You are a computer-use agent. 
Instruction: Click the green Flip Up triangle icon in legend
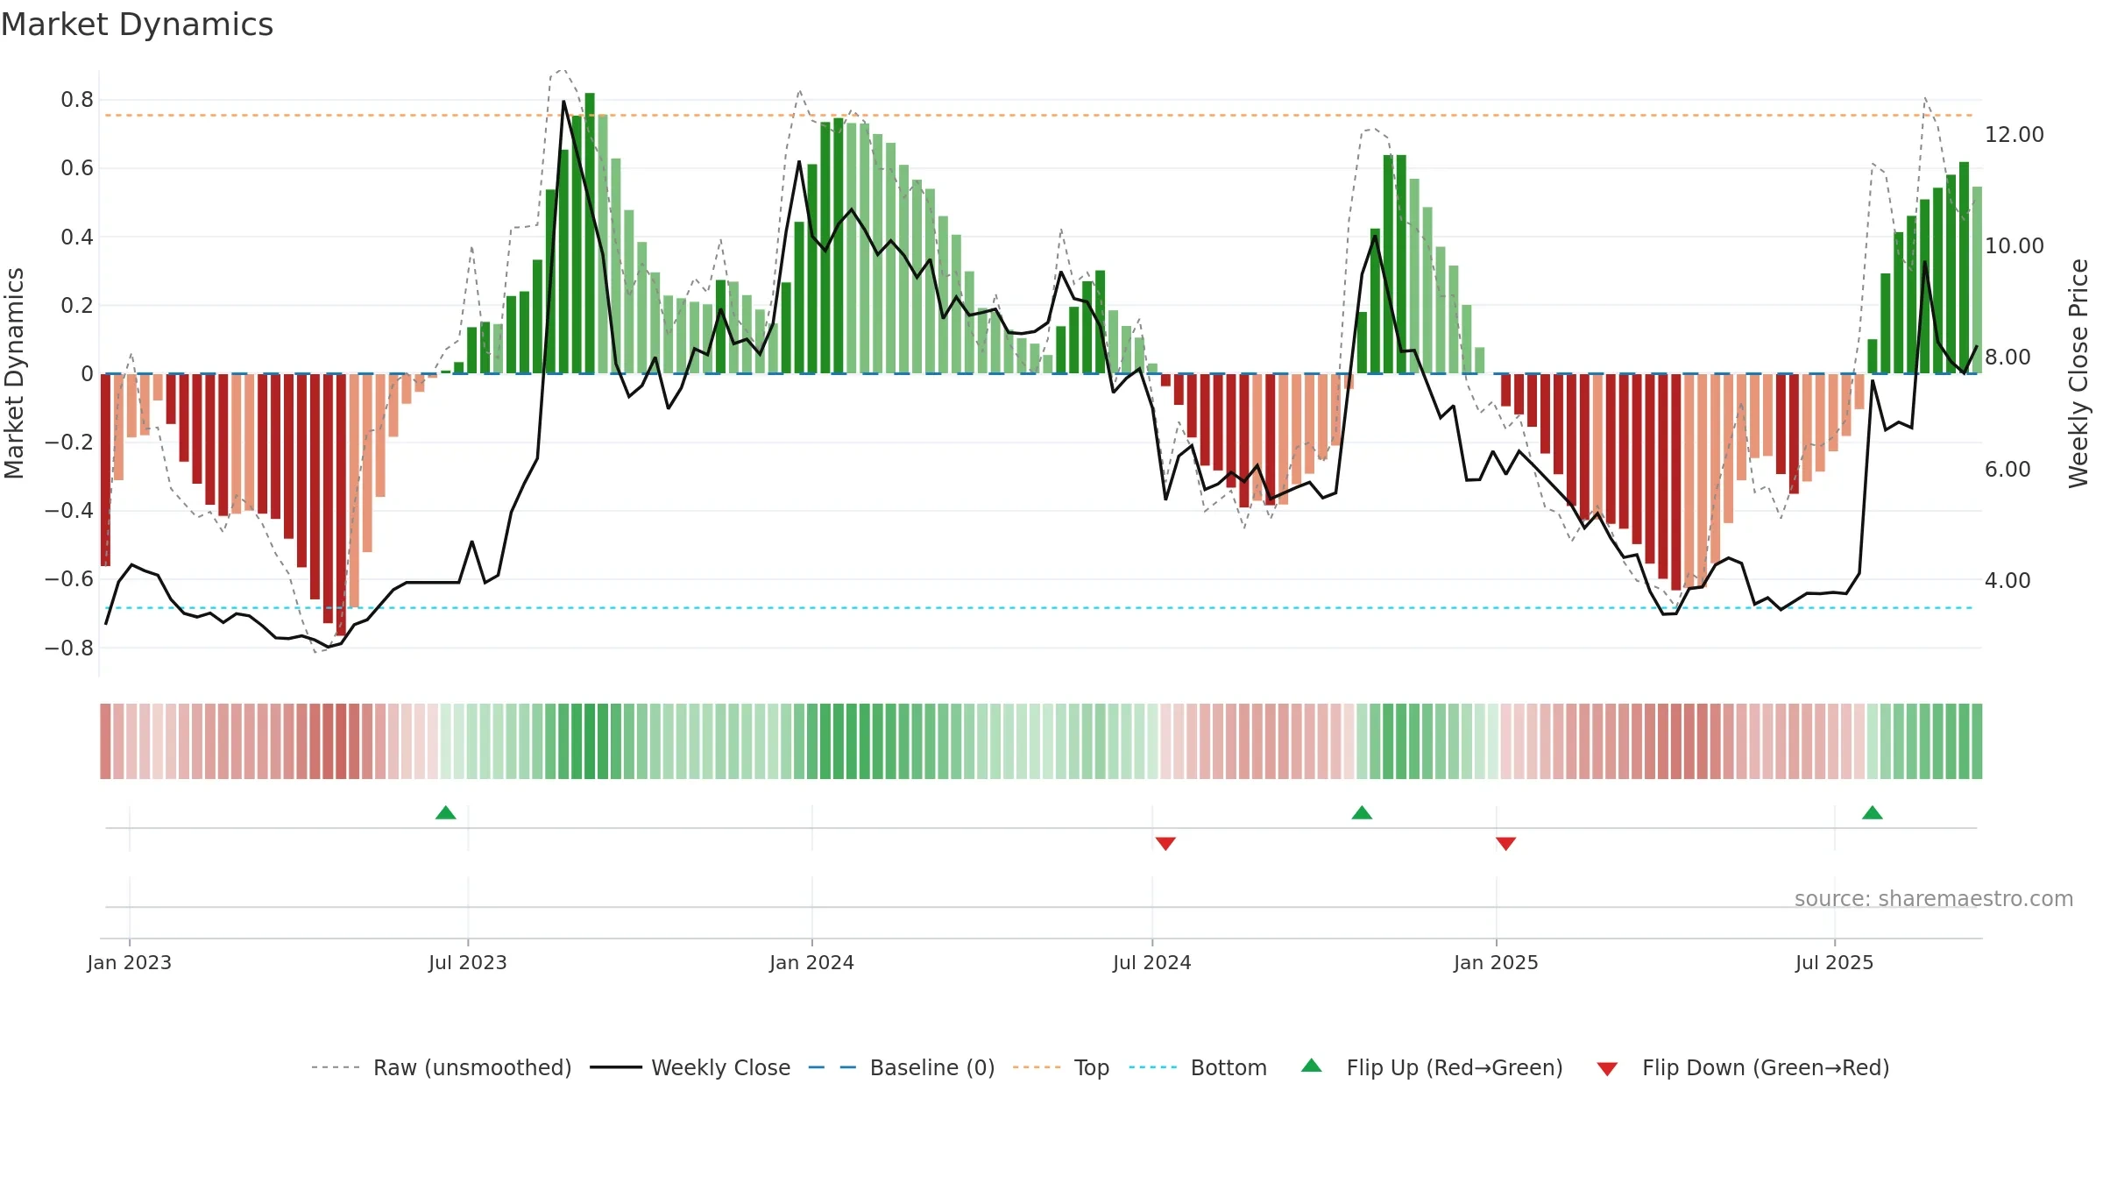point(1312,1066)
